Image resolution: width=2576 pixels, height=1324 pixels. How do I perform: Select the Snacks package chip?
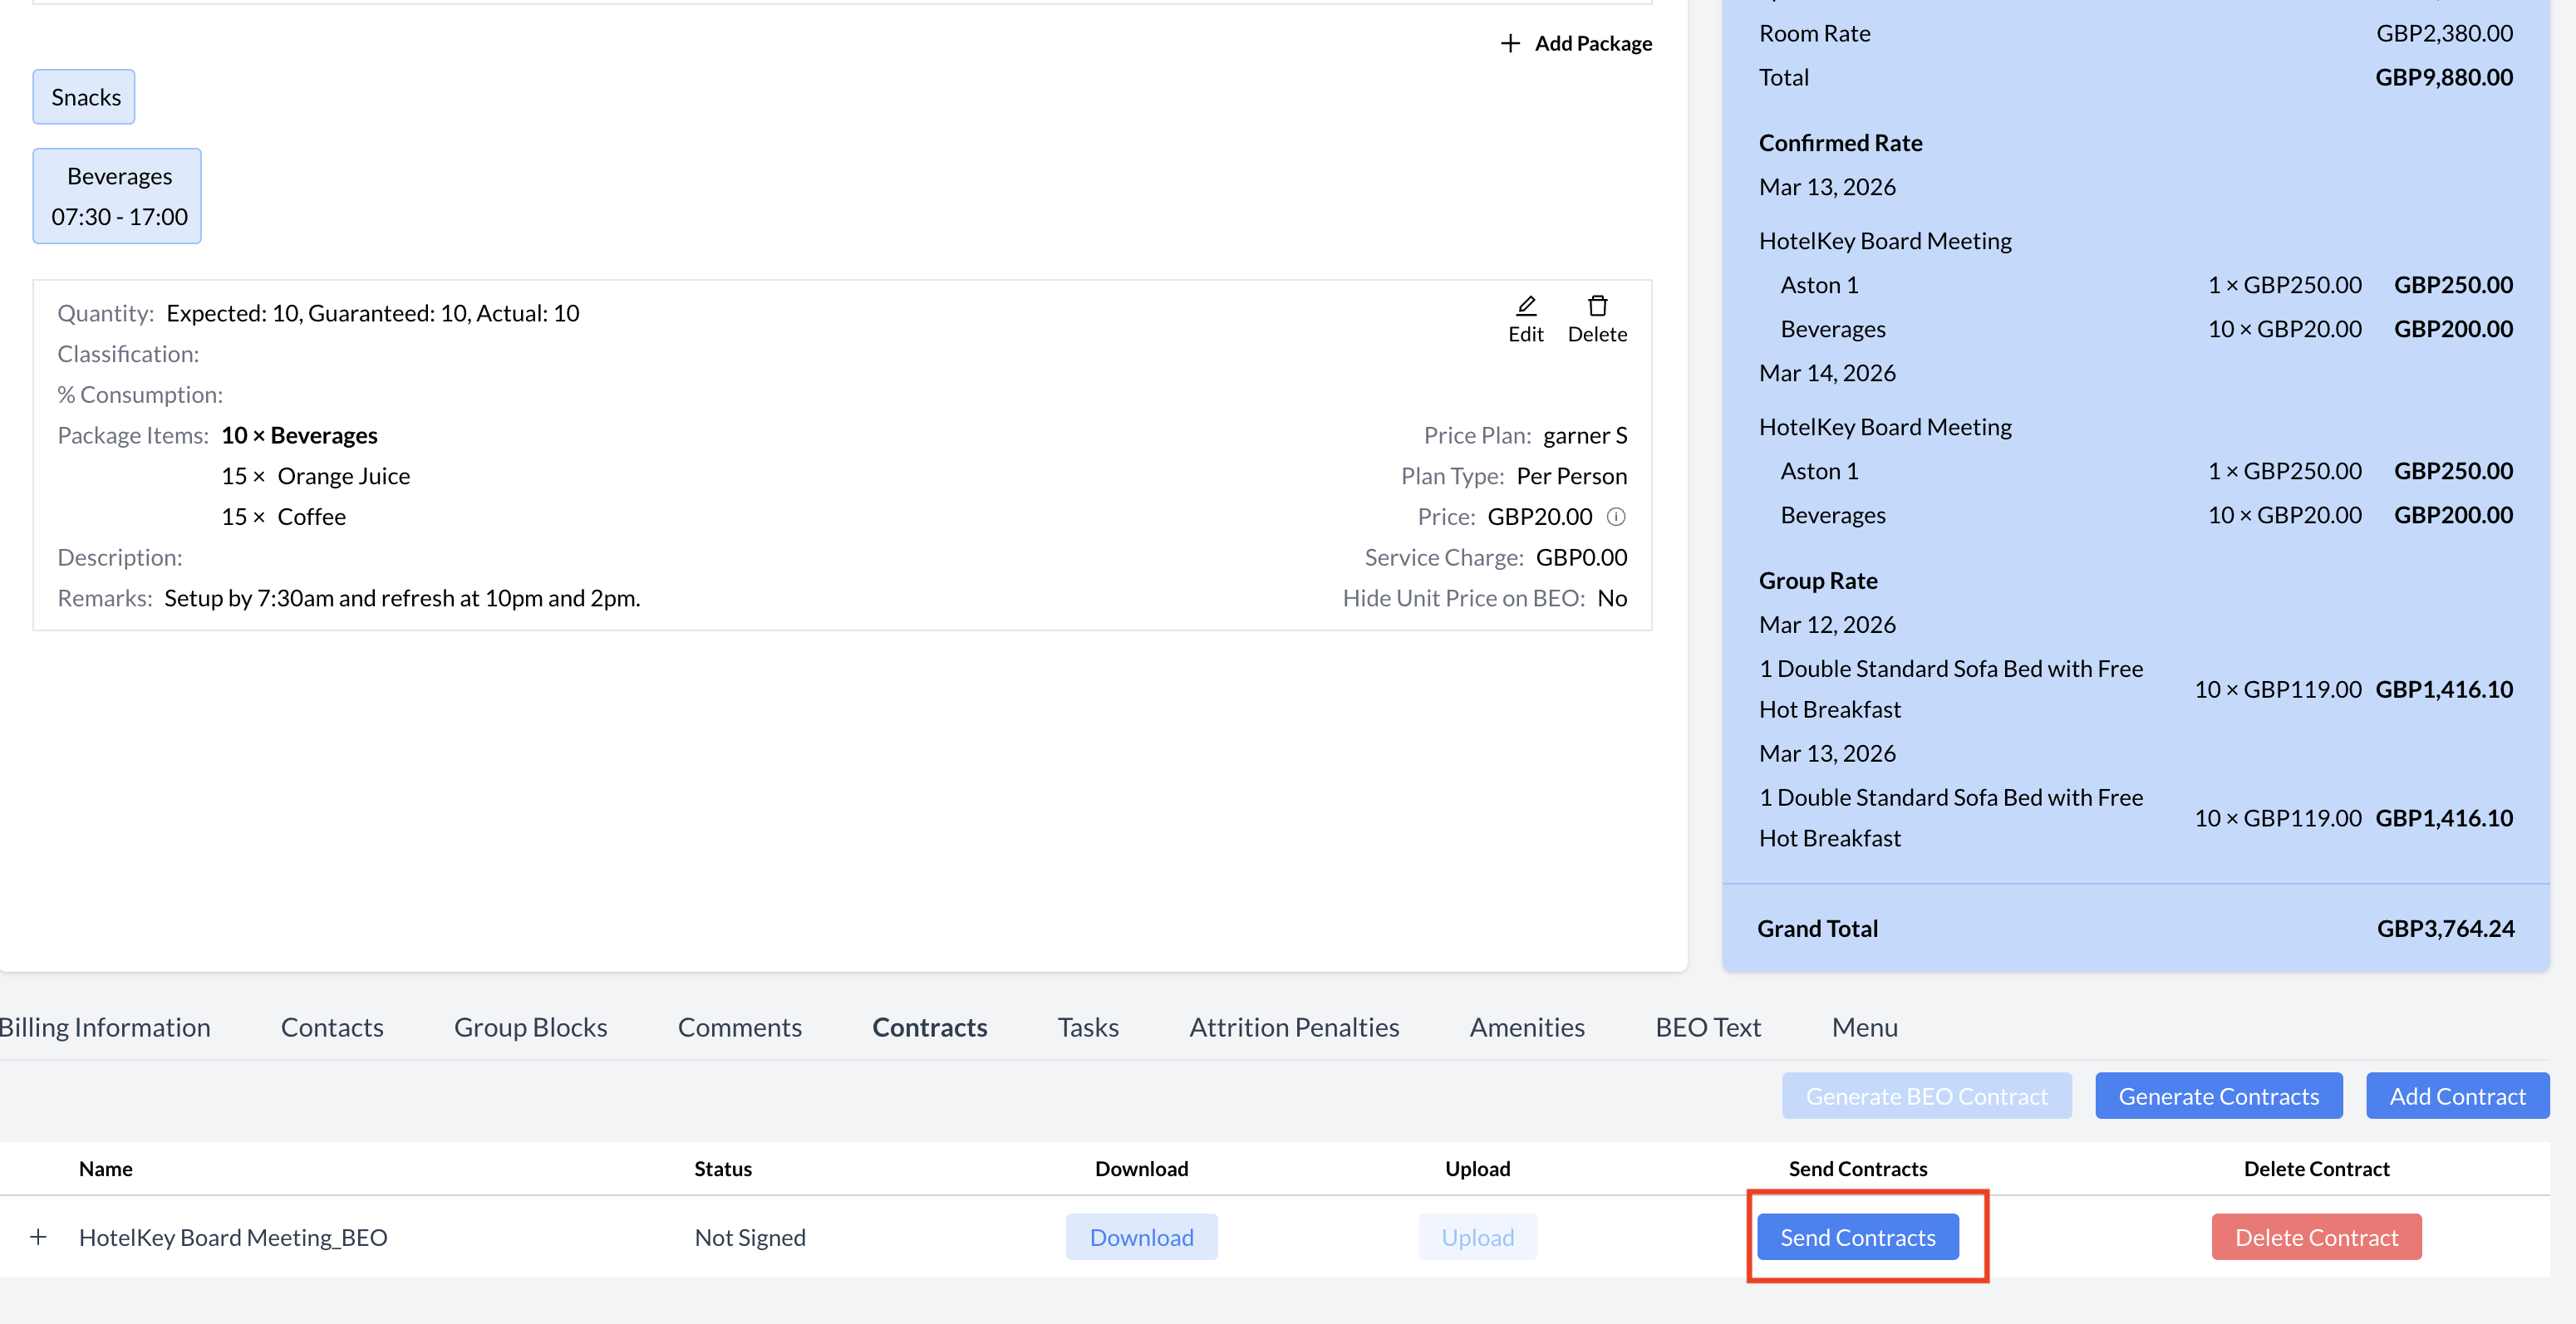click(x=85, y=97)
